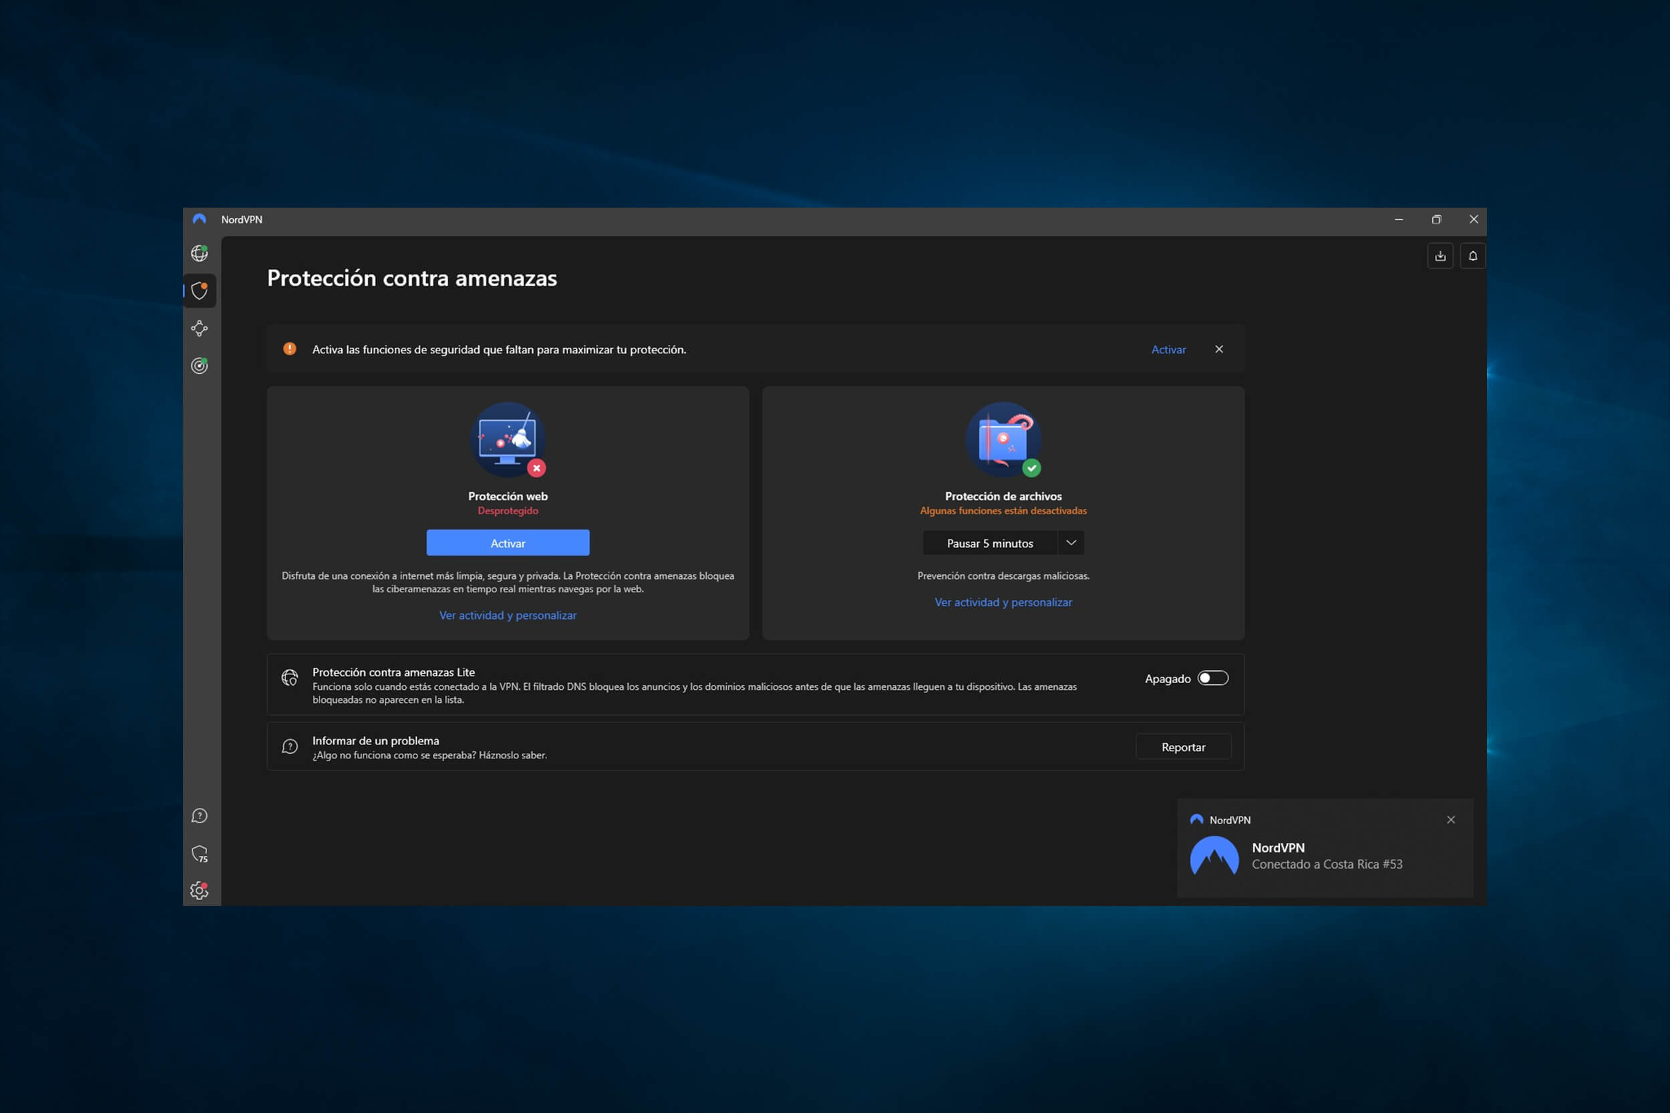Click the NordVPN logo in title bar
1670x1113 pixels.
tap(200, 220)
